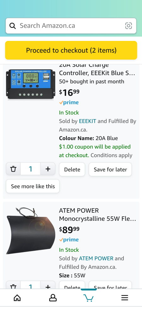This screenshot has width=142, height=315.
Task: Open the EEEKIT seller link
Action: click(x=87, y=121)
